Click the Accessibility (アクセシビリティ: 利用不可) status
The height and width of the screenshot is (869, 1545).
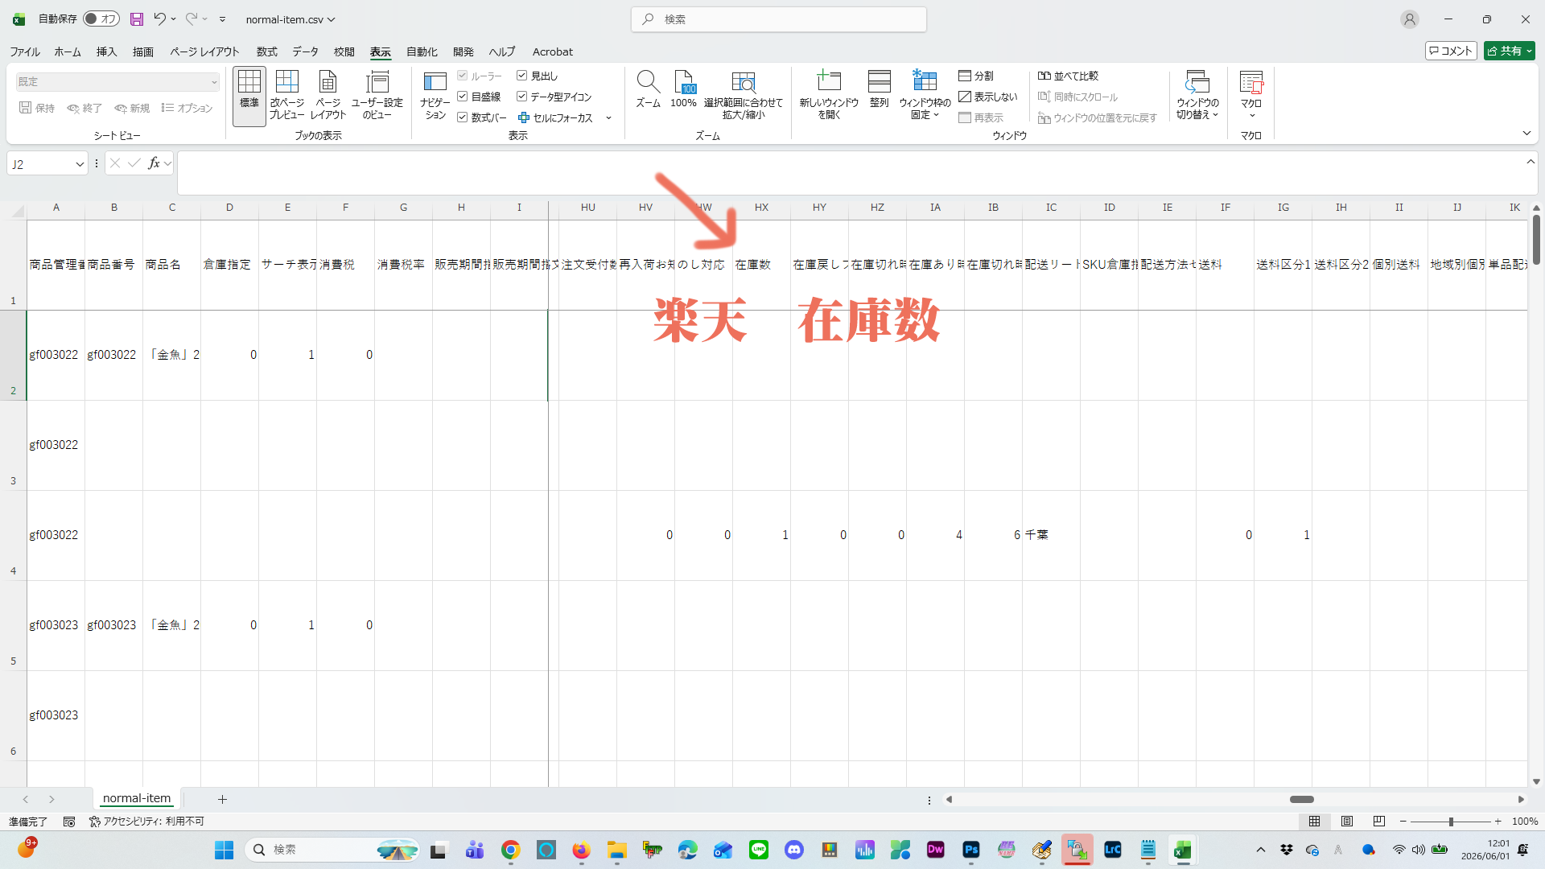coord(146,822)
